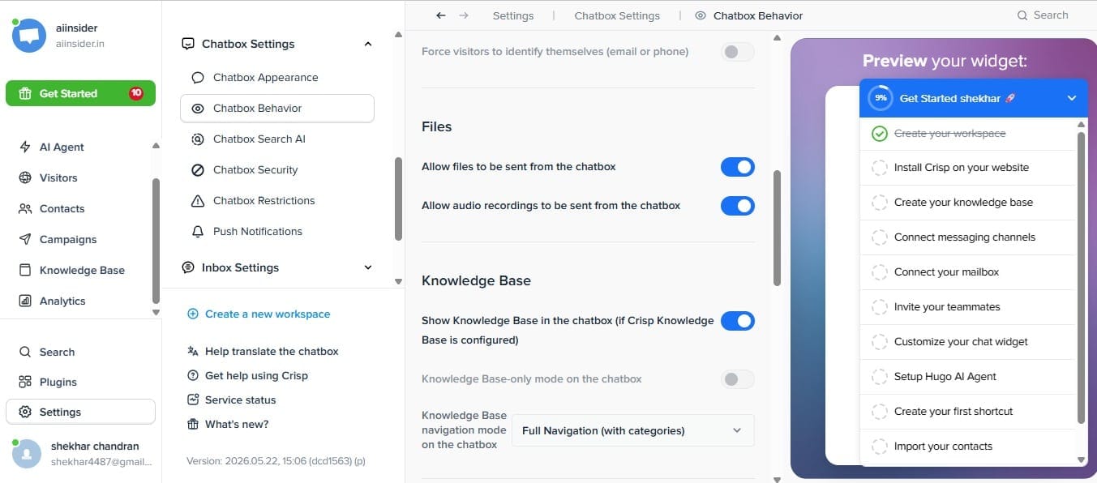The image size is (1097, 483).
Task: Click the Version 2026.05.22 text
Action: (x=276, y=460)
